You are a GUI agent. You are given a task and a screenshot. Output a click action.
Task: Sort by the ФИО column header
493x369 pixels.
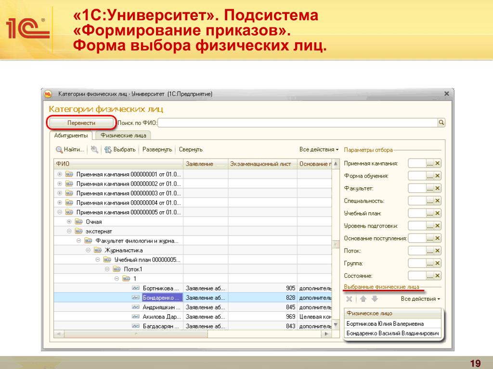pos(118,164)
